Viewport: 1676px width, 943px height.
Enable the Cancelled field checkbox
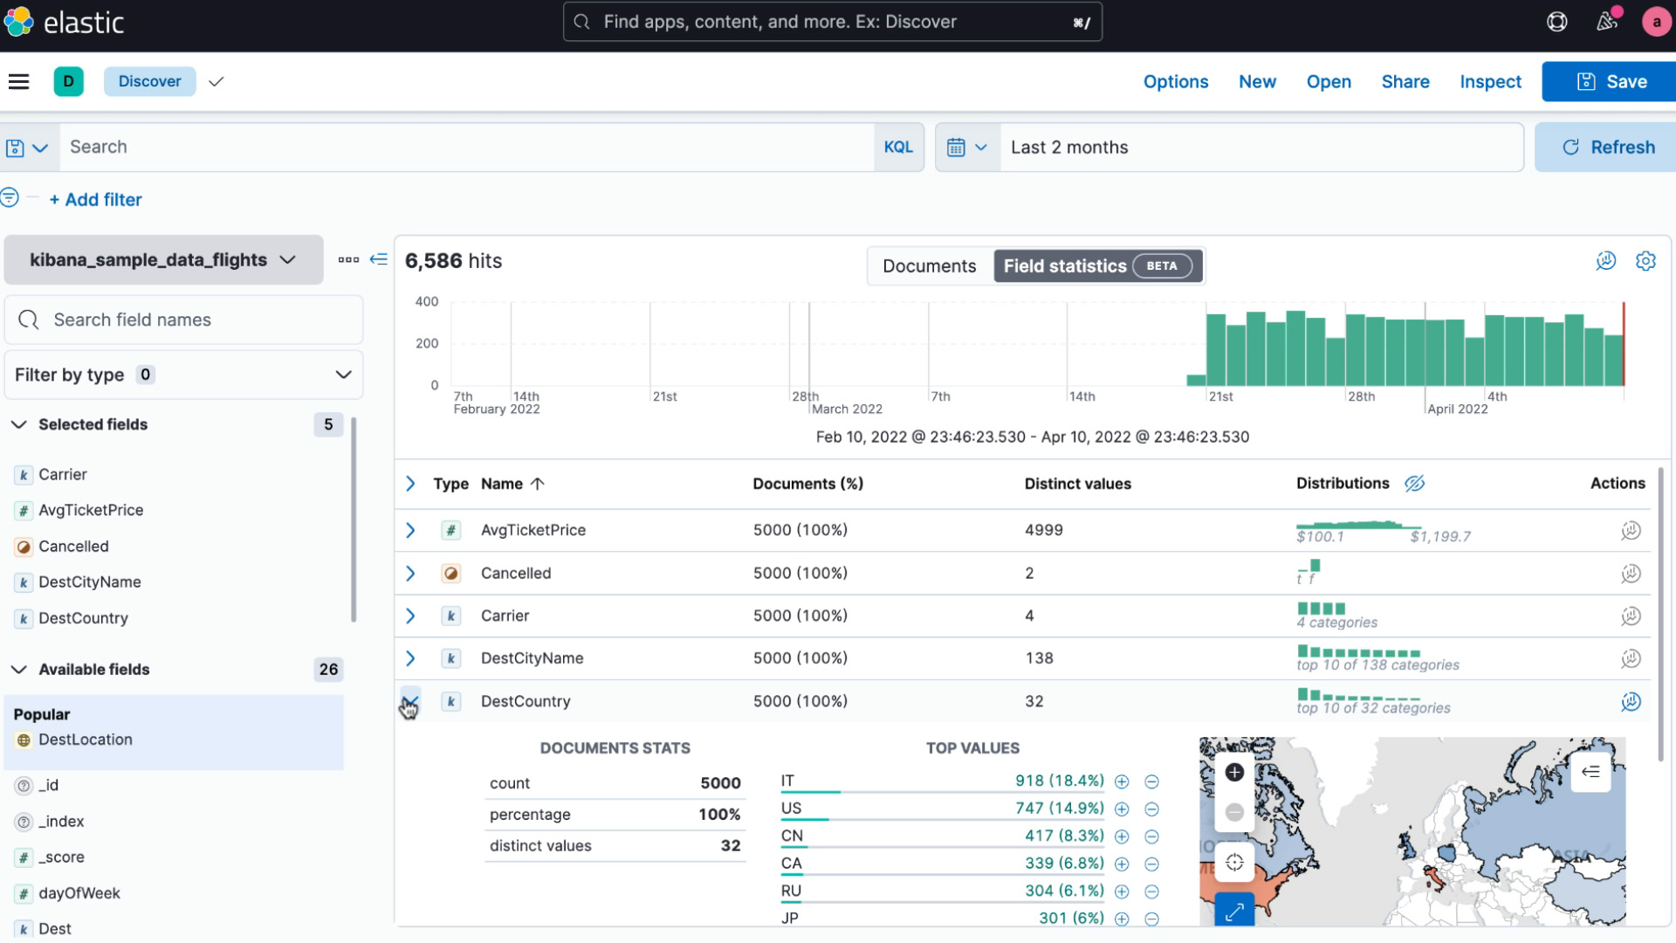(409, 572)
